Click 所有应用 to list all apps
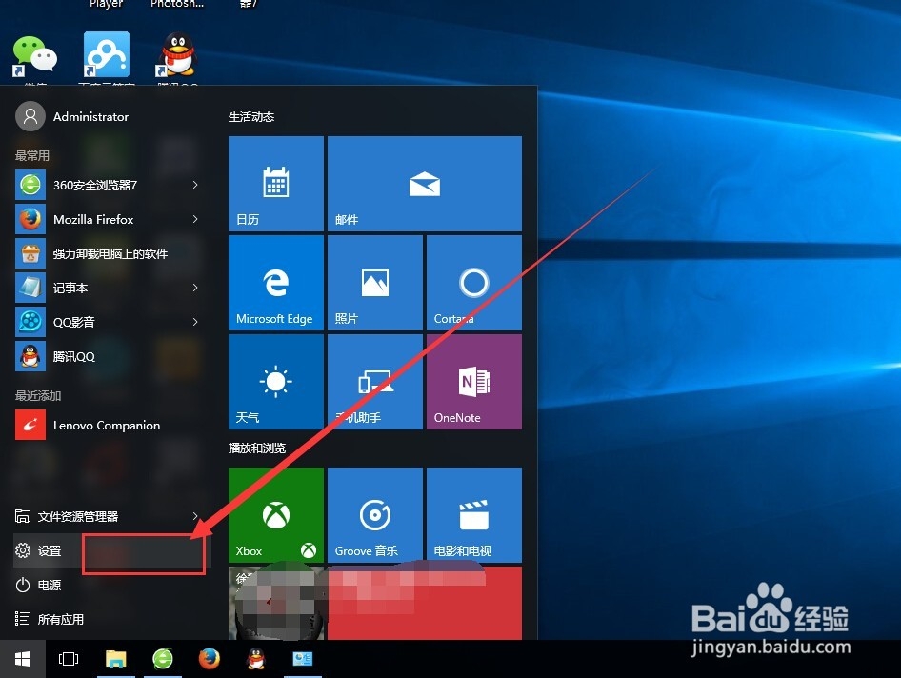Screen dimensions: 901x678 click(x=57, y=619)
